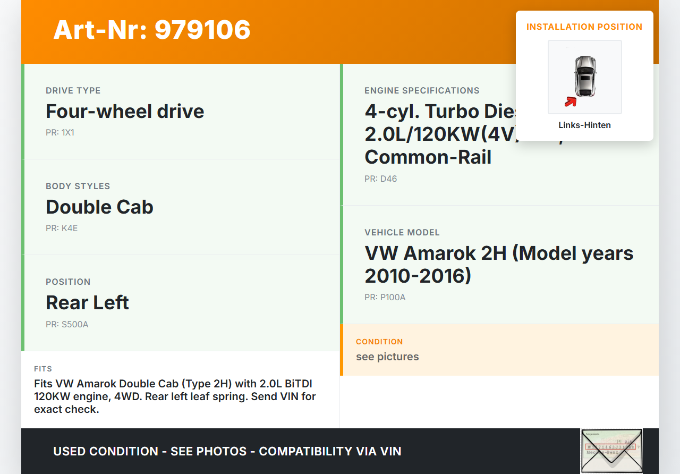Click the Fits description paragraph
Viewport: 680px width, 474px height.
click(175, 396)
